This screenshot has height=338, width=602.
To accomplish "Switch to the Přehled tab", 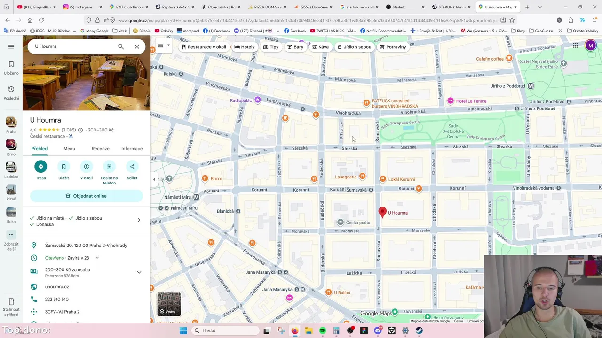I will [x=40, y=149].
